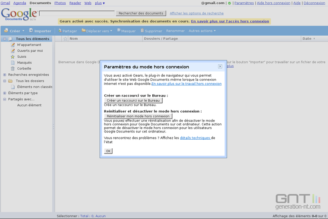Click the Importer toolbar button
This screenshot has width=328, height=219.
(40, 31)
